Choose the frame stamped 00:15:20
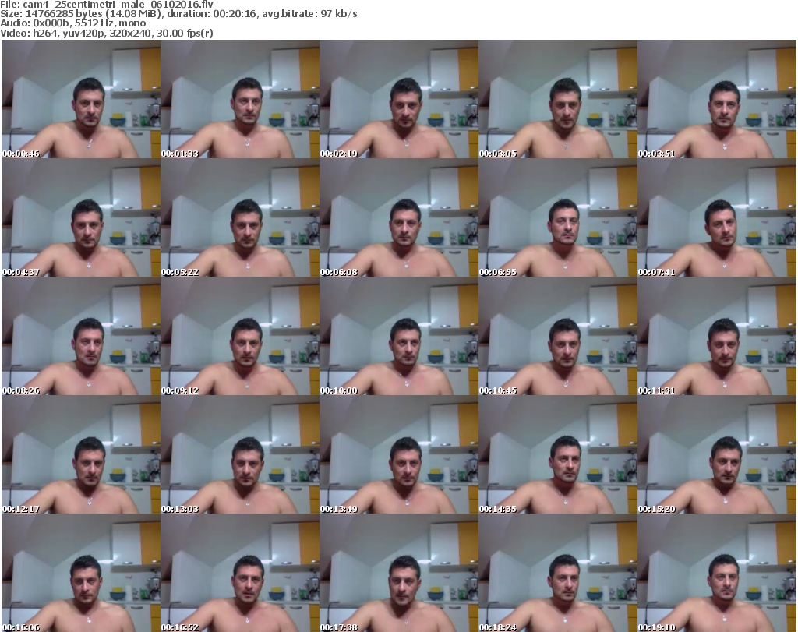 pyautogui.click(x=717, y=455)
